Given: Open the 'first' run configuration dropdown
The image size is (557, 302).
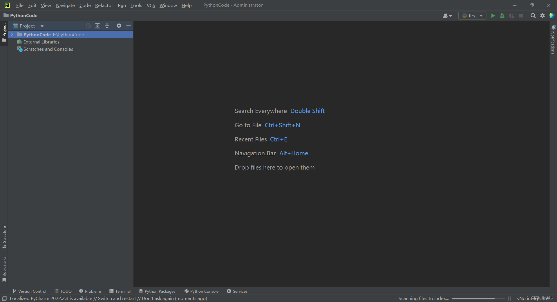Looking at the screenshot, I should coord(472,16).
